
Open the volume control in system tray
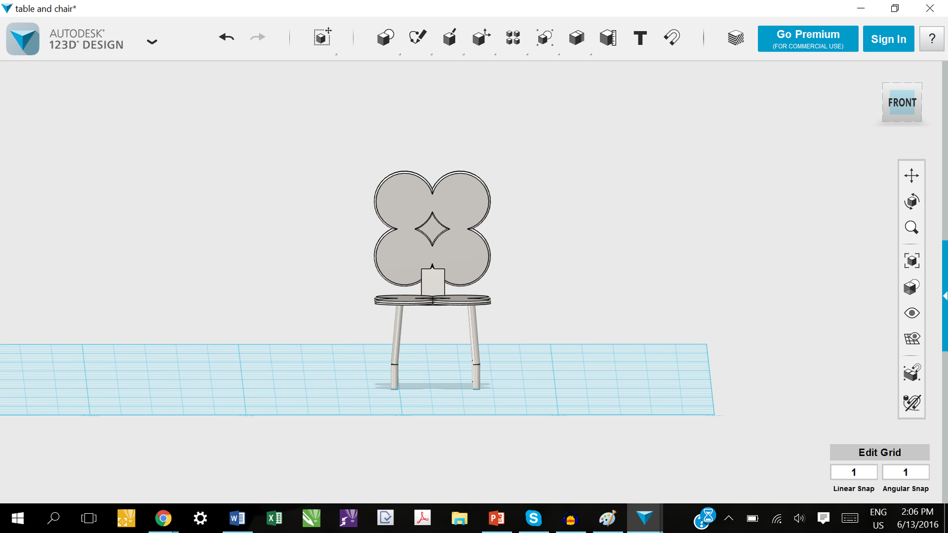click(799, 518)
